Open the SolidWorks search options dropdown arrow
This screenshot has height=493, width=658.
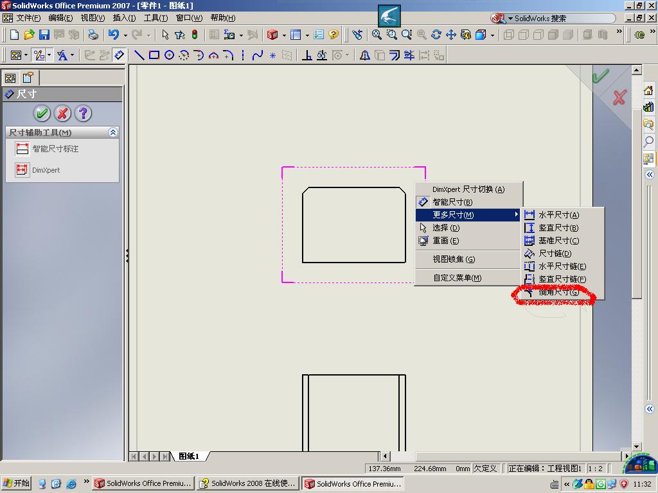(x=510, y=19)
